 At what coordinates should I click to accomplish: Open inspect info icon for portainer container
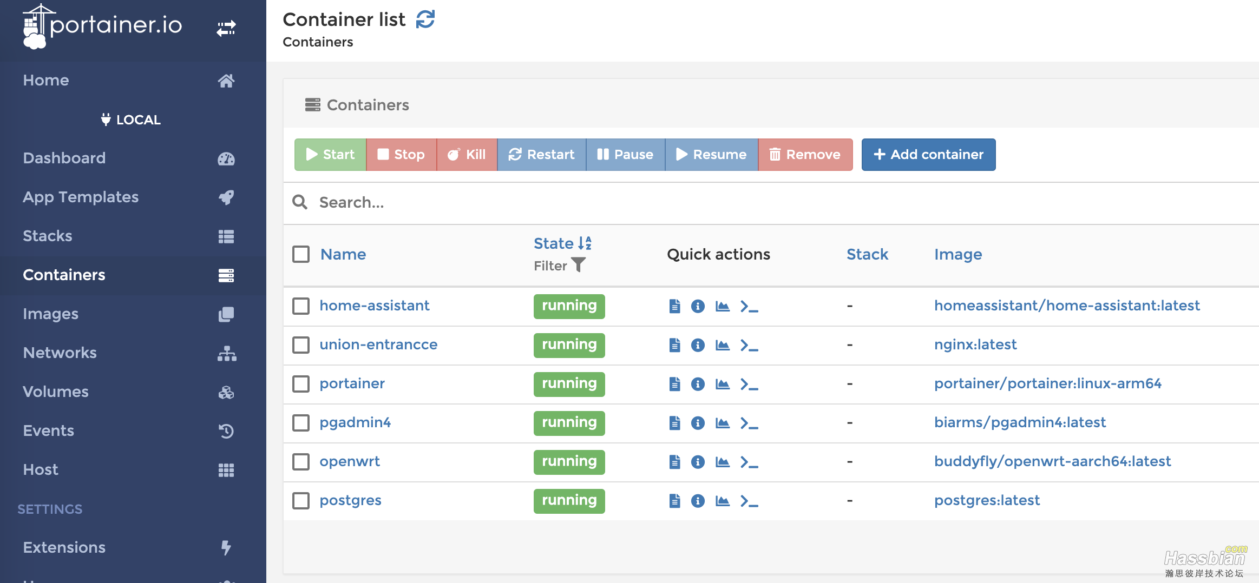point(698,384)
